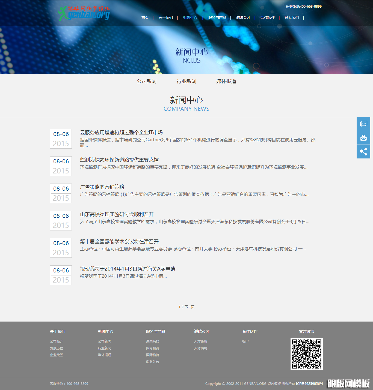Open the 广告策略的营销策略 news article

pyautogui.click(x=102, y=187)
